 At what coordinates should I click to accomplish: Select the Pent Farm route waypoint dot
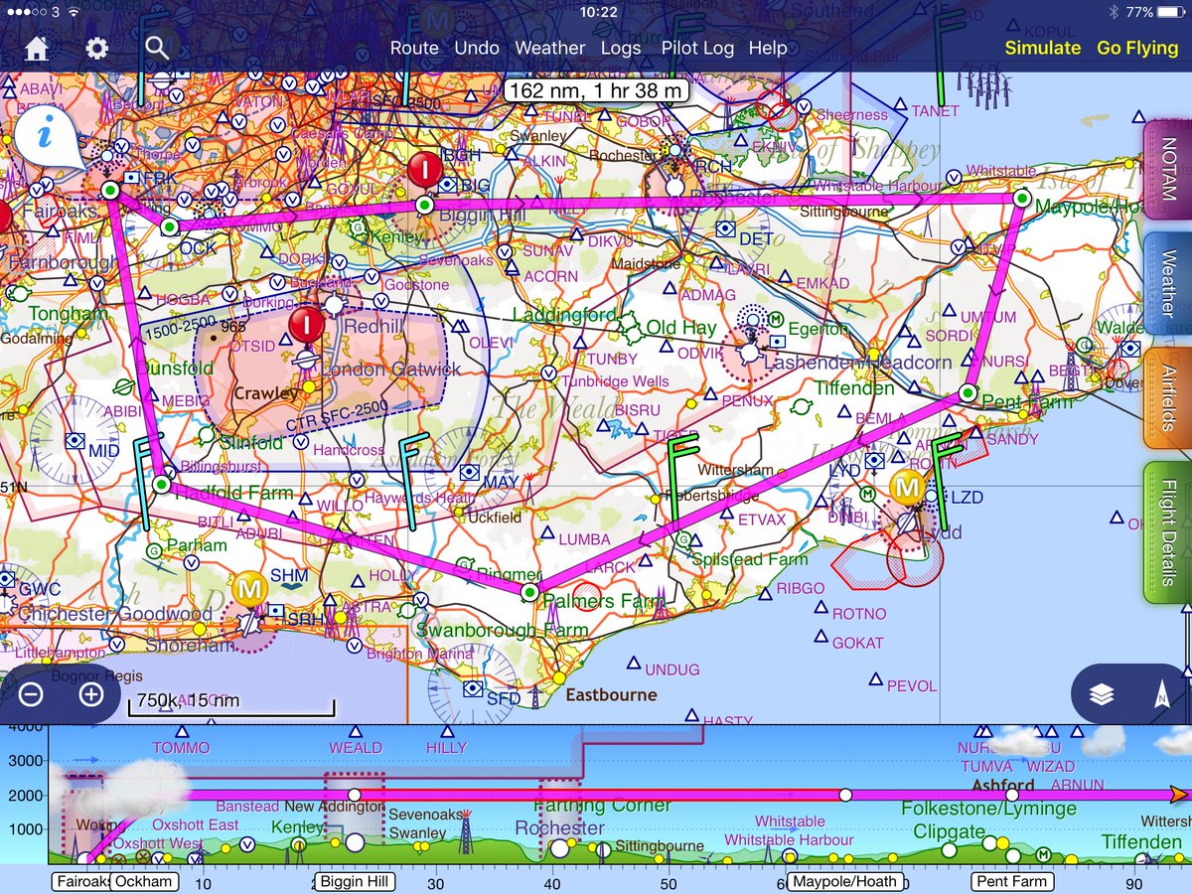968,393
